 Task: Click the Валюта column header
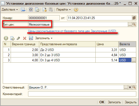tap(127, 44)
